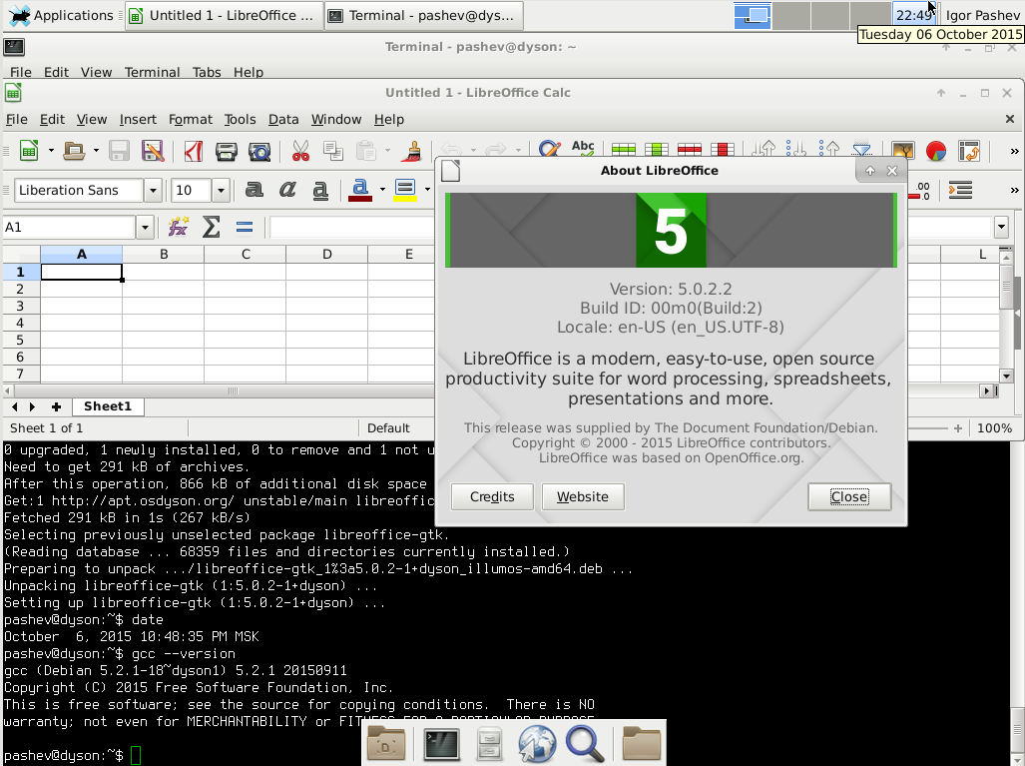Click the Save As icon with pencil
This screenshot has height=766, width=1025.
(153, 151)
